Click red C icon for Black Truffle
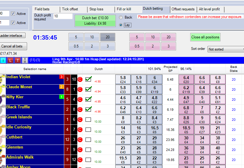This screenshot has width=244, height=168. tap(80, 110)
